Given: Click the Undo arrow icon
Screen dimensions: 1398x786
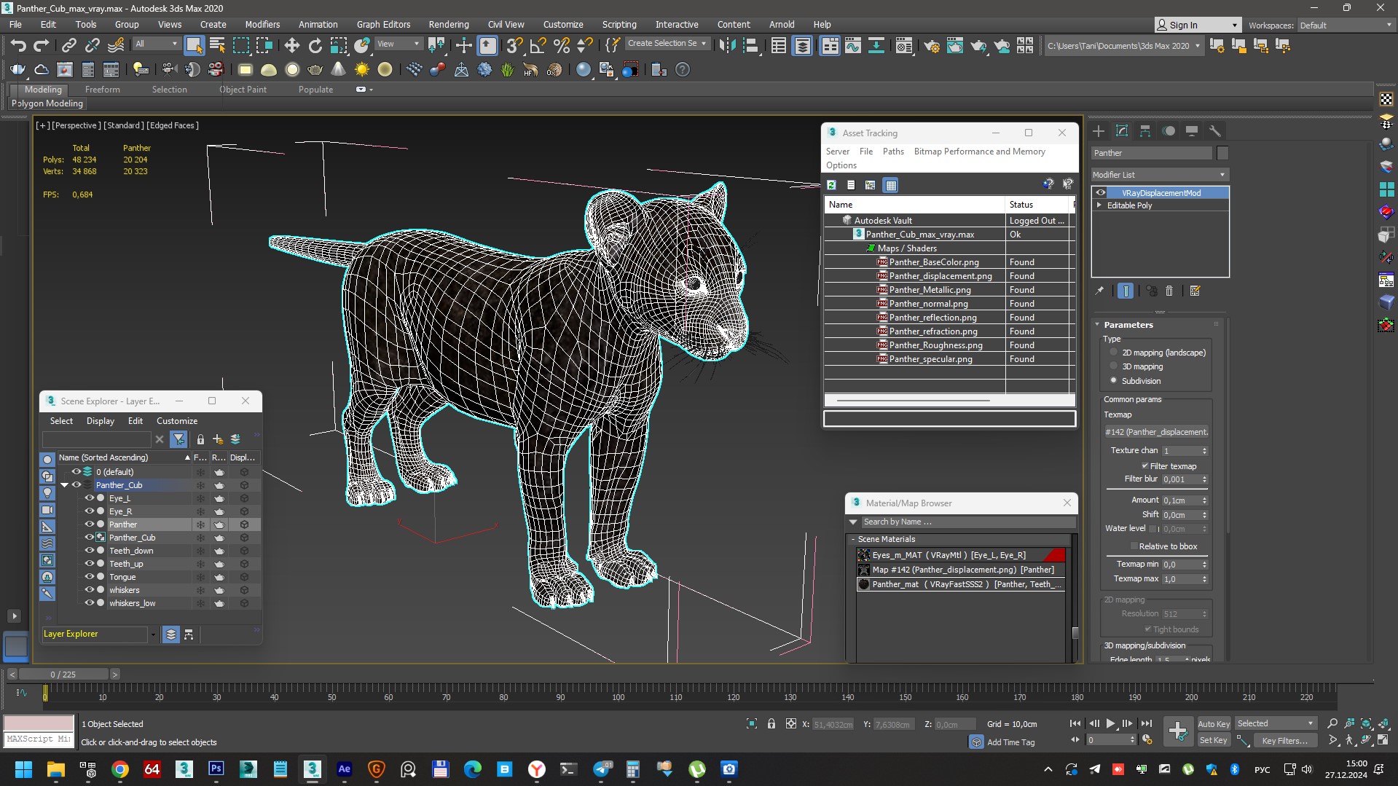Looking at the screenshot, I should 18,46.
